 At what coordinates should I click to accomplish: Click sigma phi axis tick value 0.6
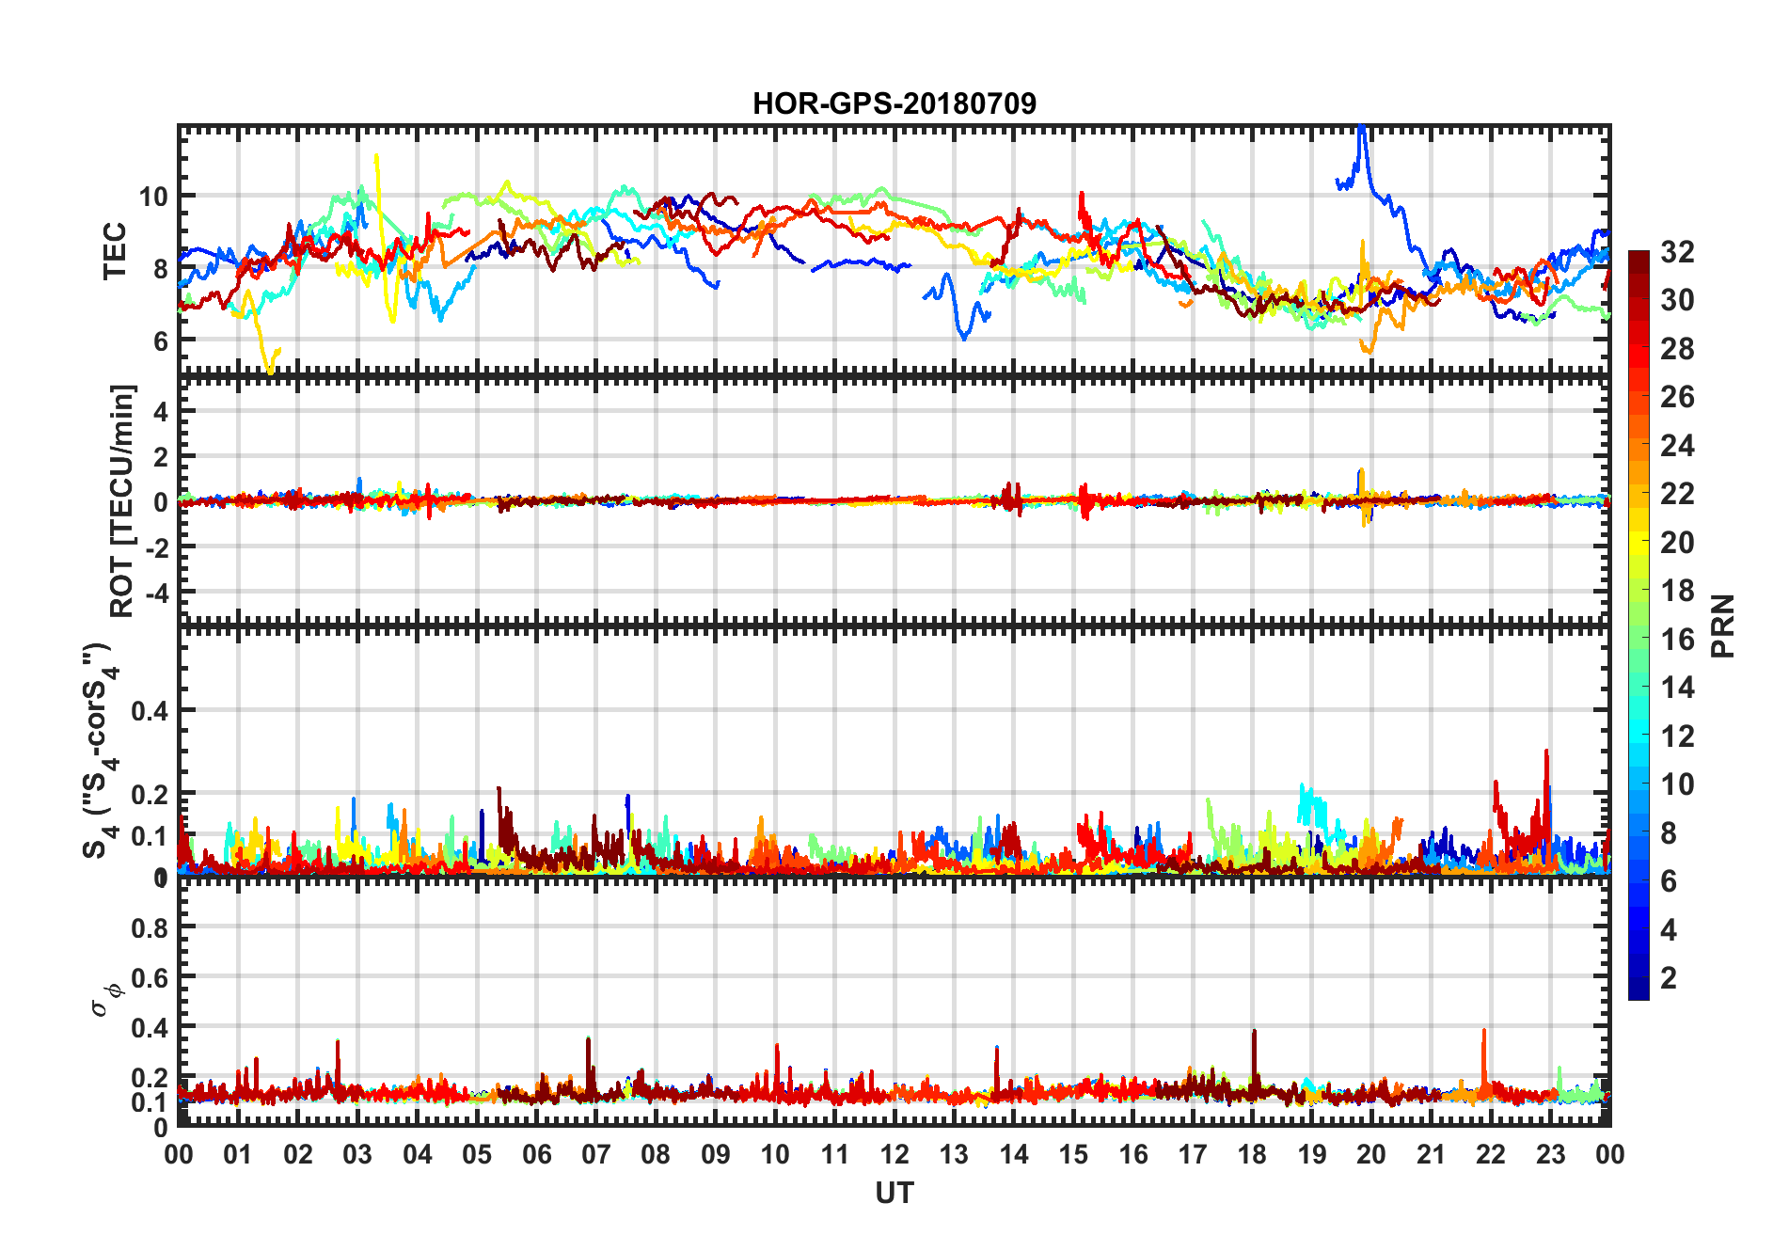(x=150, y=977)
